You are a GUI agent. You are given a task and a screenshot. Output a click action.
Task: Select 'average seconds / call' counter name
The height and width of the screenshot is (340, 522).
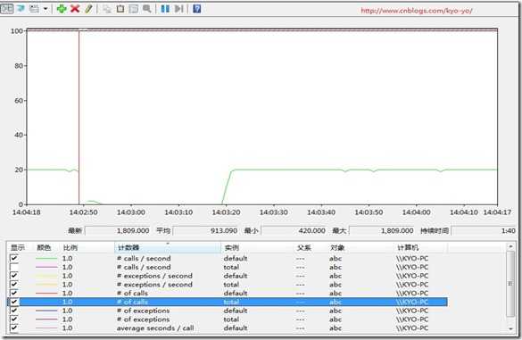[x=155, y=328]
